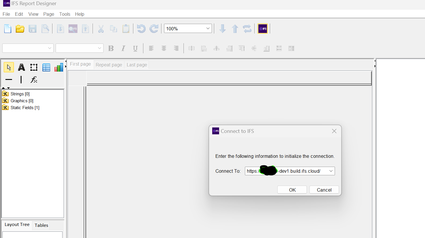The height and width of the screenshot is (238, 425).
Task: Open the Help menu
Action: pos(80,14)
